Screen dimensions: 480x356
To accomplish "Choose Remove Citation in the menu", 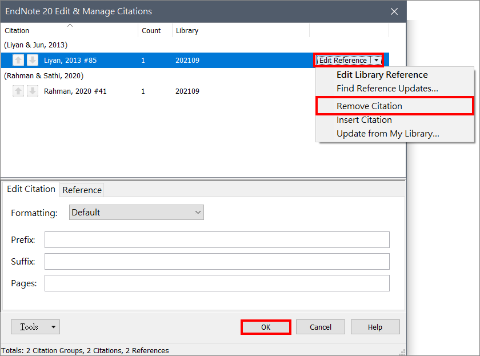I will [x=395, y=106].
